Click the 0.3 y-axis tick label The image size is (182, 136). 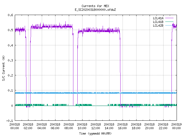tap(11, 60)
